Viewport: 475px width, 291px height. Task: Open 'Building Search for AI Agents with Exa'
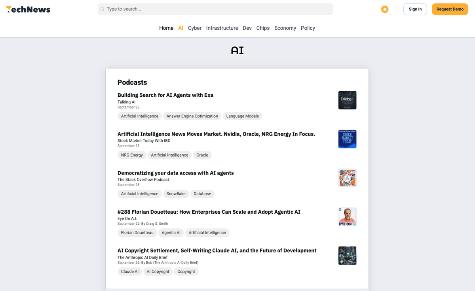point(165,95)
